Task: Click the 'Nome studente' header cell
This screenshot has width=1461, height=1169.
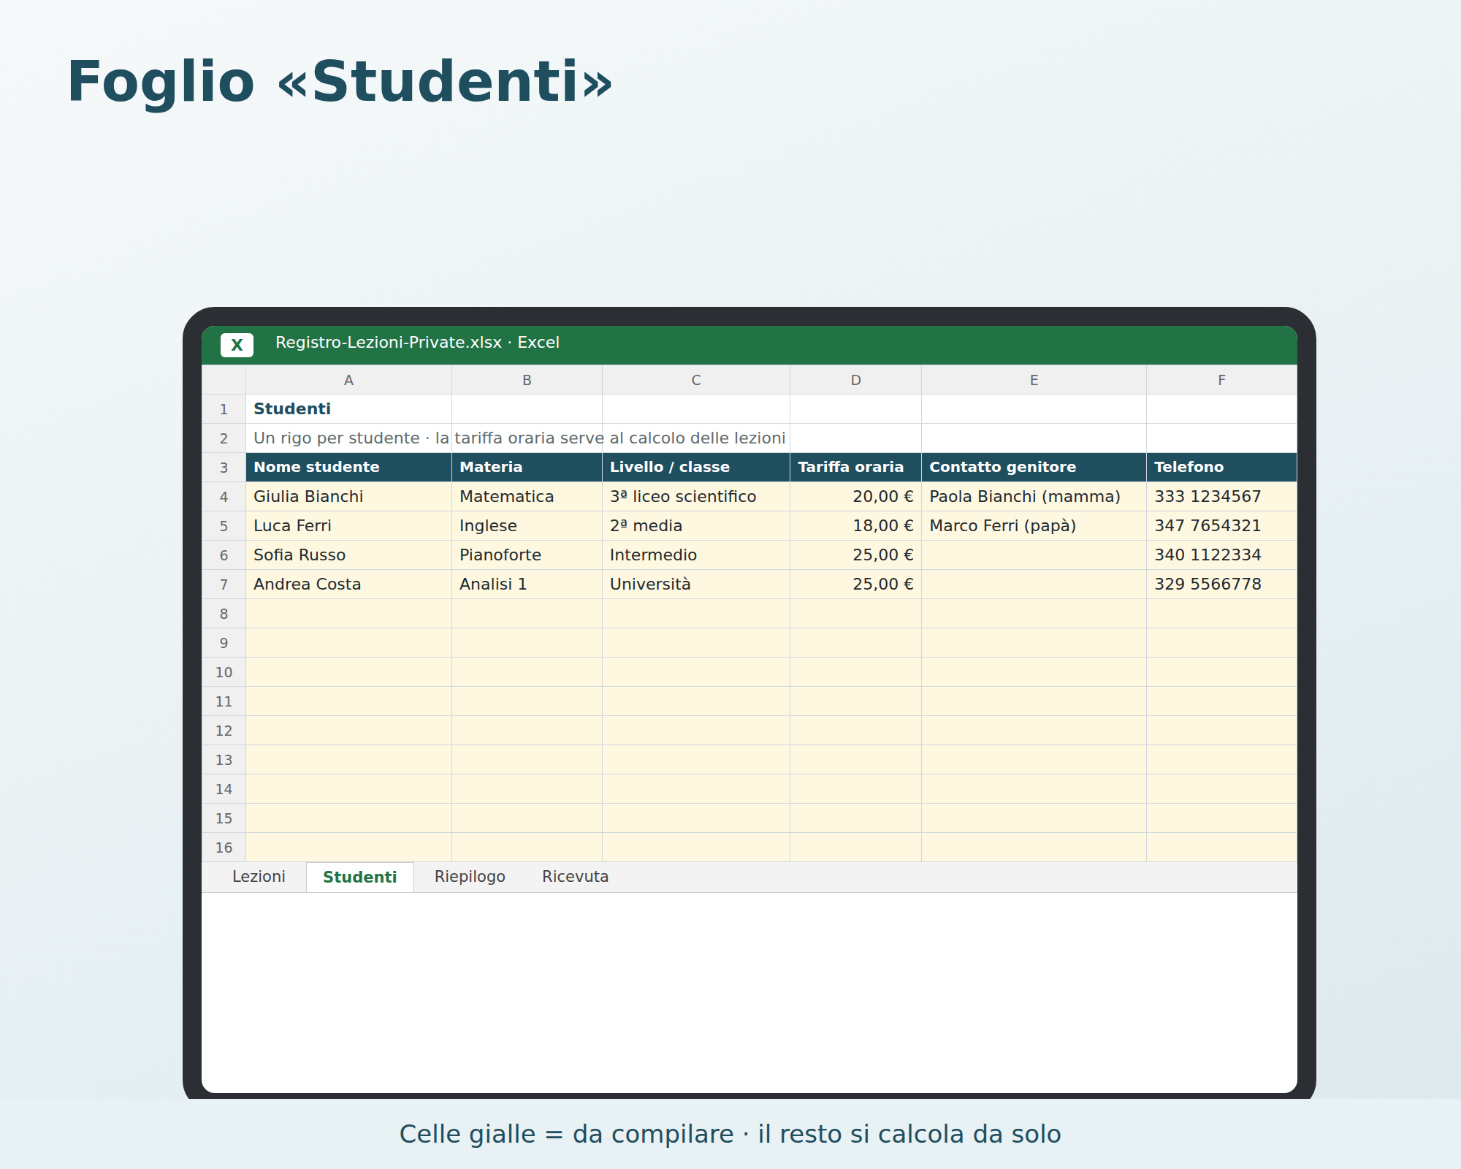Action: point(348,468)
